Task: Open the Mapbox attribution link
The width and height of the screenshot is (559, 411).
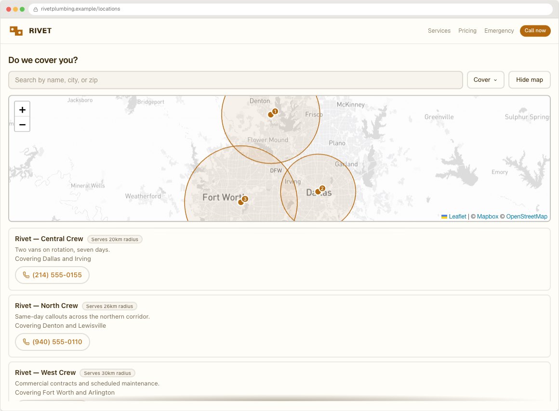Action: 487,217
